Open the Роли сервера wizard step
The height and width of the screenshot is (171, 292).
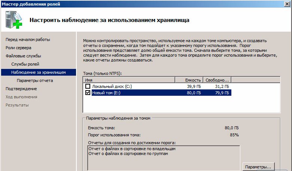click(x=18, y=48)
